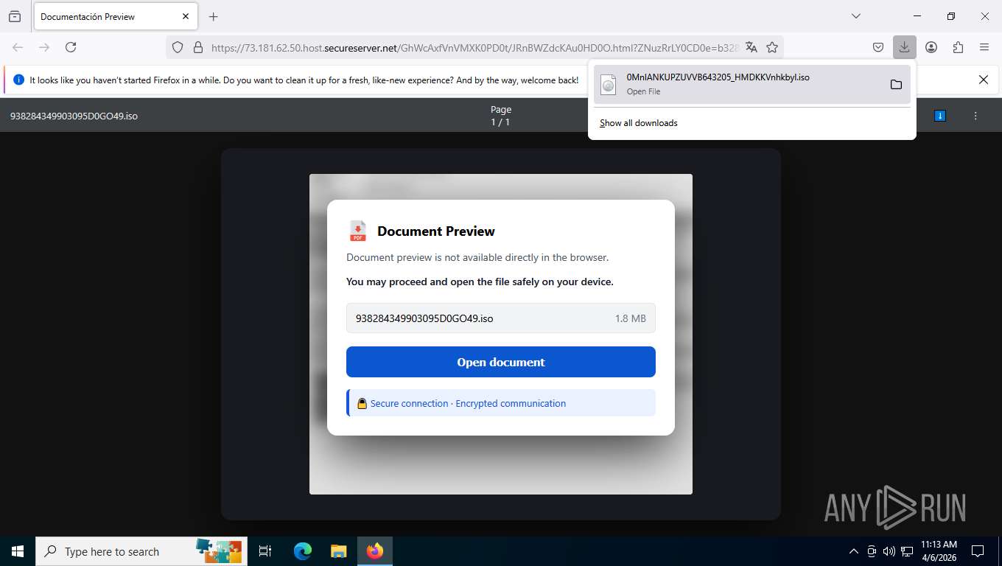Click the Document Preview heading
1002x566 pixels.
point(436,231)
